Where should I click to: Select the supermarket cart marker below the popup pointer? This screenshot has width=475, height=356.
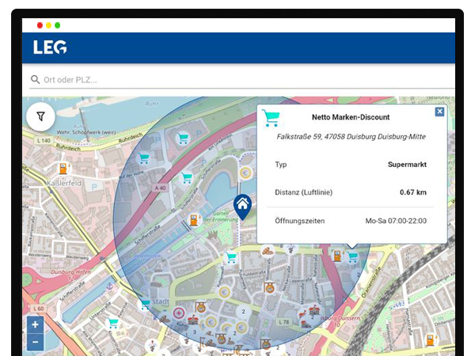click(353, 256)
